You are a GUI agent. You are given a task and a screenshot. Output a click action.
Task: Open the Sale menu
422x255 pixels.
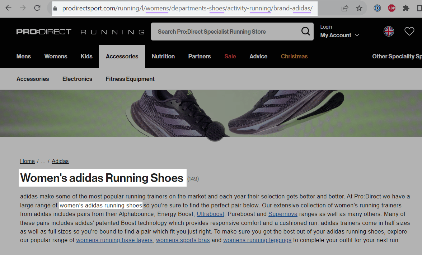coord(230,57)
